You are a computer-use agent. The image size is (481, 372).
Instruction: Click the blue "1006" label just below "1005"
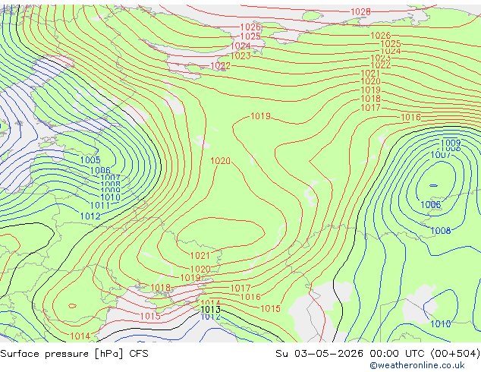pyautogui.click(x=100, y=170)
